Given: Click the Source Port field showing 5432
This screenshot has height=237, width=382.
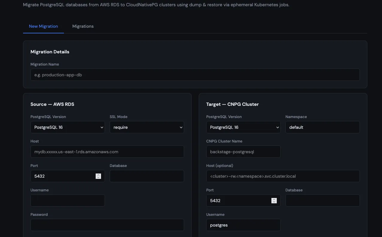Looking at the screenshot, I should click(68, 176).
